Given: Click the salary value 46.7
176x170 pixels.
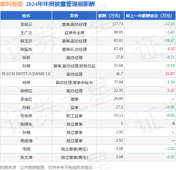Looking at the screenshot, I should (120, 74).
